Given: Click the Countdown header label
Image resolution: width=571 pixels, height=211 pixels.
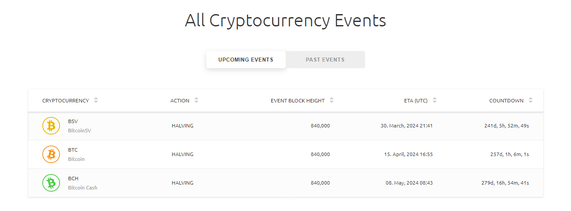Looking at the screenshot, I should (x=506, y=101).
